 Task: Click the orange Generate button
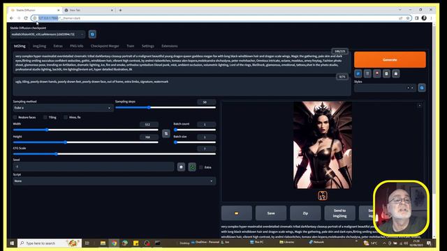(390, 60)
